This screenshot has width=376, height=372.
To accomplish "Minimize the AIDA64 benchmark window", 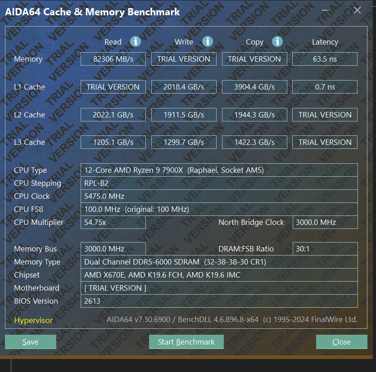I will coord(325,10).
